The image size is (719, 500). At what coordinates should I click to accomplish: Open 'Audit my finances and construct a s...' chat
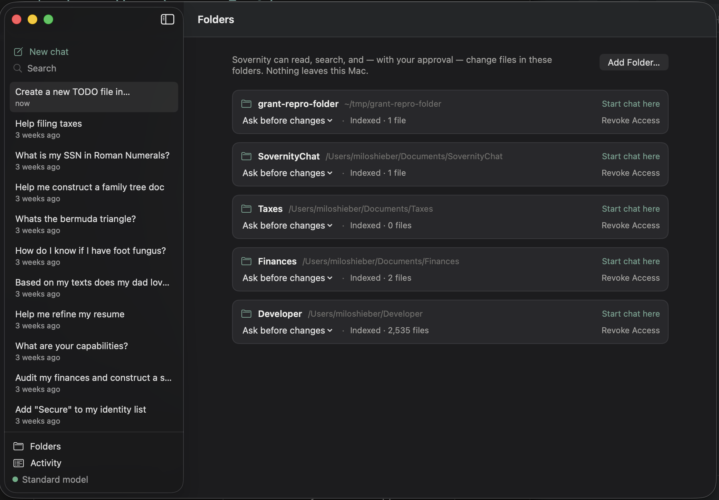point(94,383)
